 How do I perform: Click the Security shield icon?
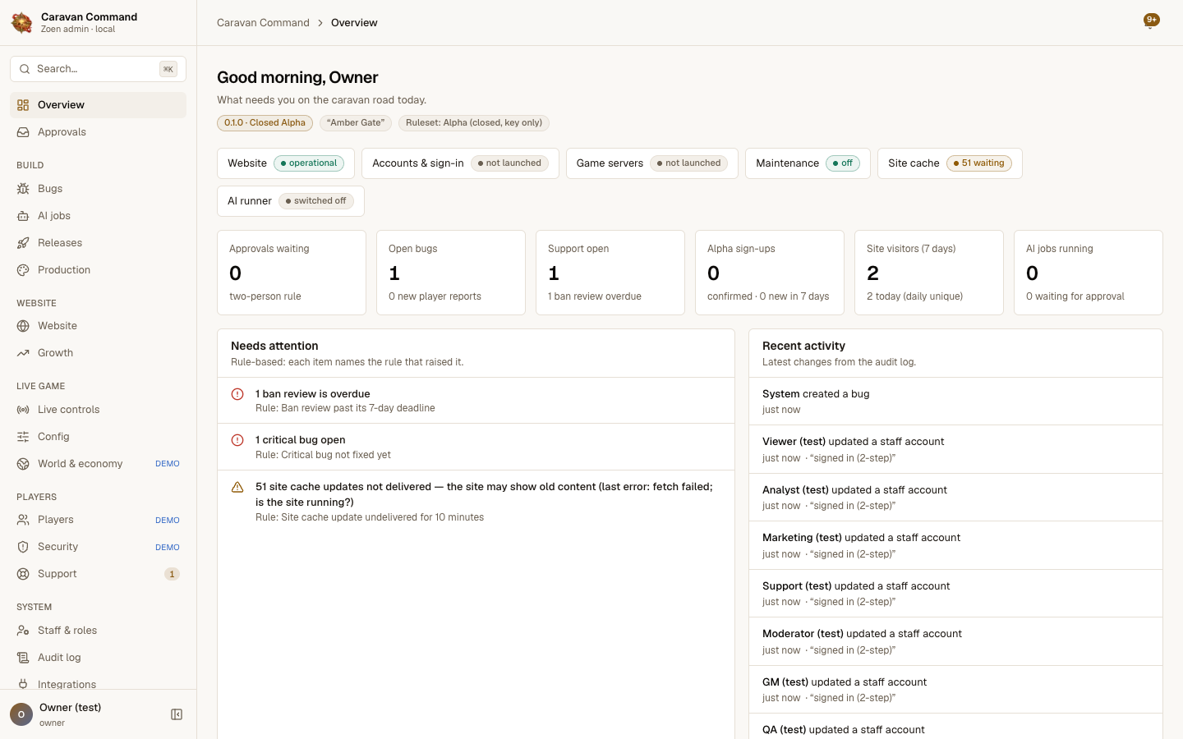point(23,547)
